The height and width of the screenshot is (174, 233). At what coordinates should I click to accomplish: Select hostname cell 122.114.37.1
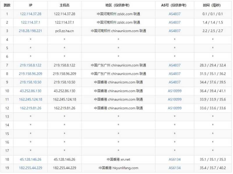click(64, 22)
